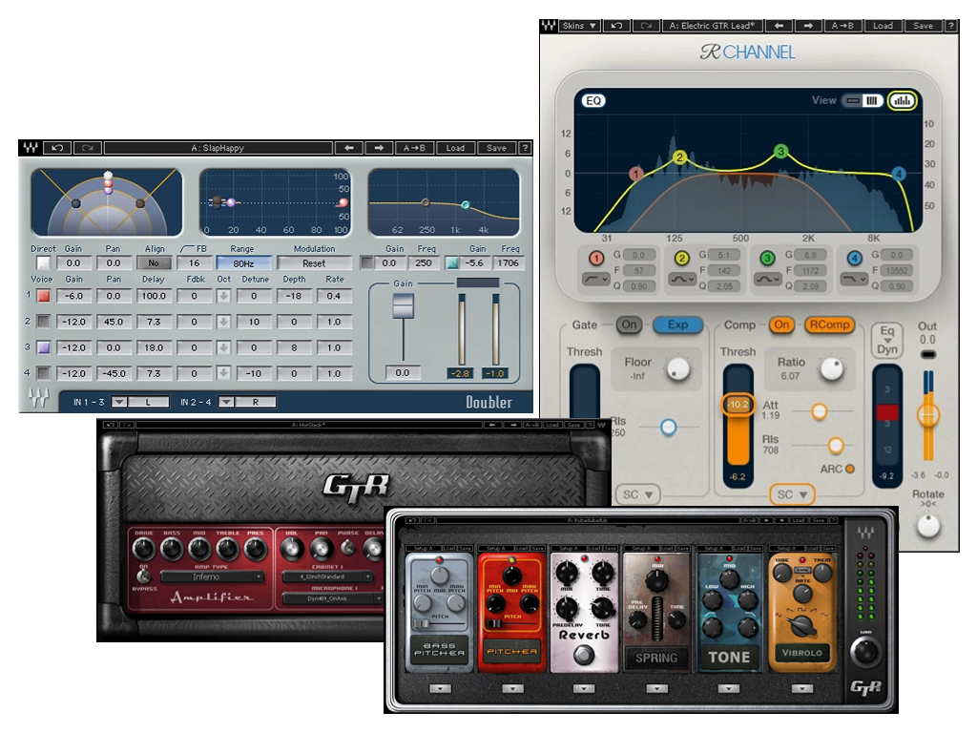Click the Rotate knob in RChannel
Image resolution: width=977 pixels, height=733 pixels.
click(928, 526)
